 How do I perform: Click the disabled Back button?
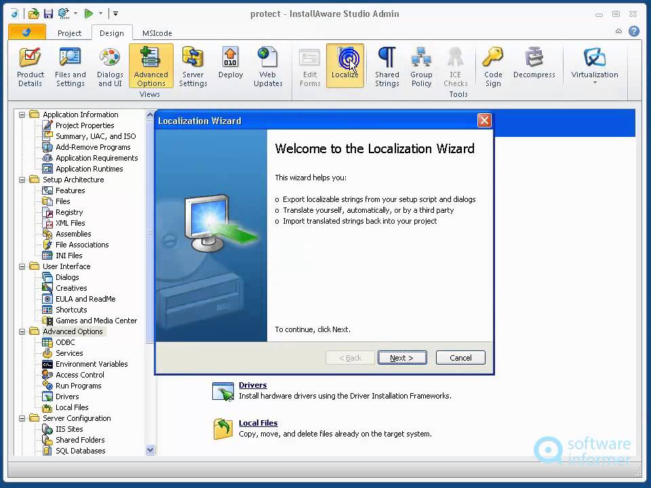coord(350,358)
